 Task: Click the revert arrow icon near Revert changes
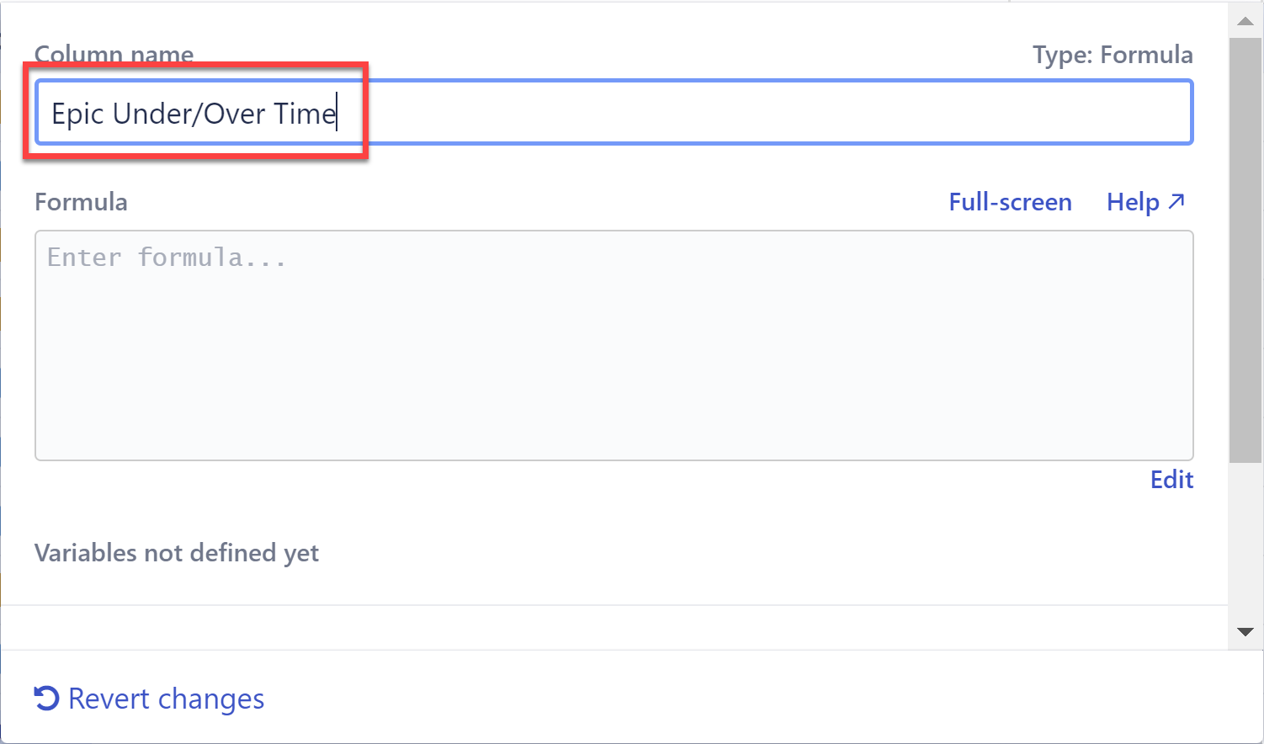coord(45,698)
